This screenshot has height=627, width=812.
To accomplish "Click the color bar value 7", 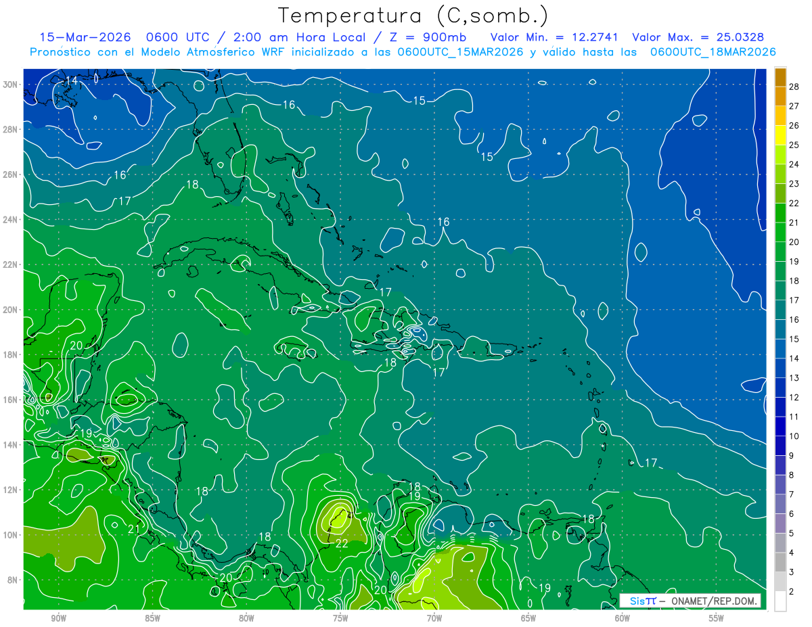I will (x=792, y=494).
